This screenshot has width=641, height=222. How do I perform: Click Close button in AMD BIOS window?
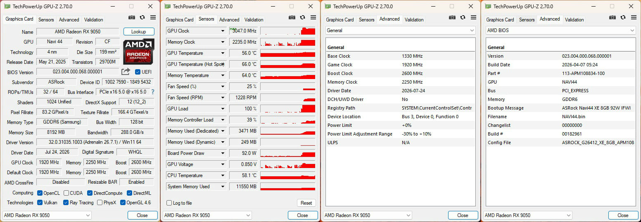(623, 215)
